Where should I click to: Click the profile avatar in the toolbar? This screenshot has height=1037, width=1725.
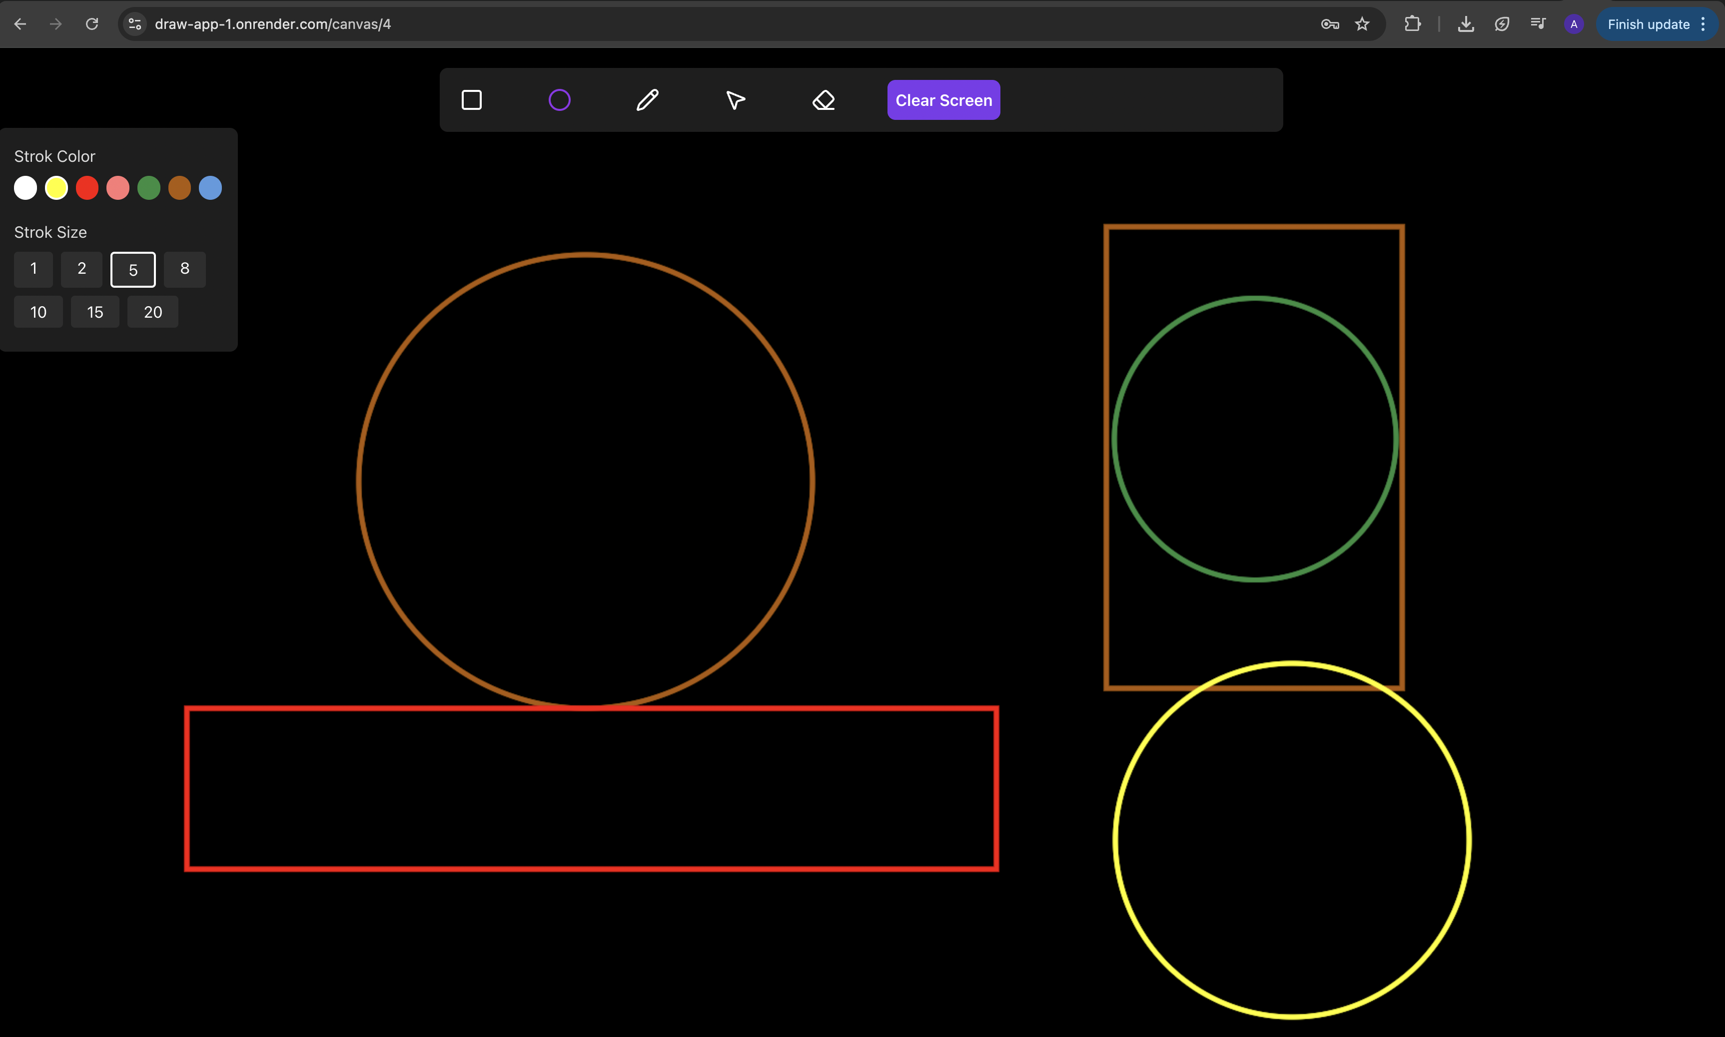1573,23
